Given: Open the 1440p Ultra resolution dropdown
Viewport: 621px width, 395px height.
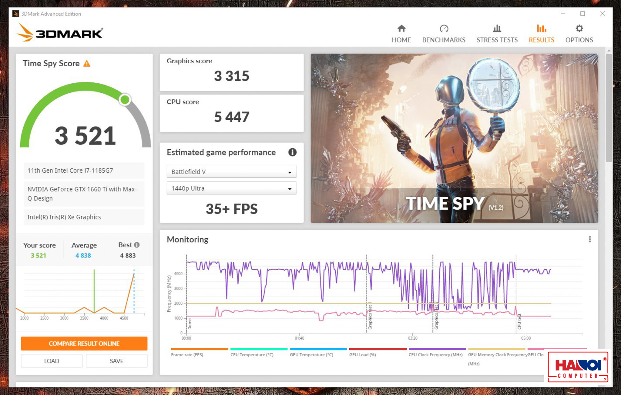Looking at the screenshot, I should pos(231,188).
